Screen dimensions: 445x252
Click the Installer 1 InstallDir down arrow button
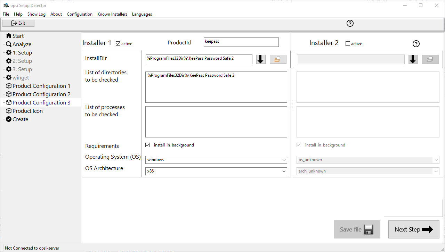(261, 59)
